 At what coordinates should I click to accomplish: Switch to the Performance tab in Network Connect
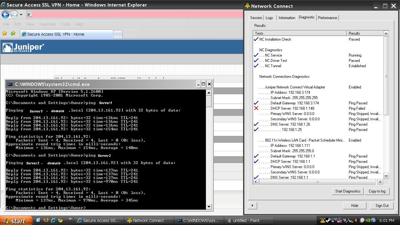pyautogui.click(x=327, y=18)
